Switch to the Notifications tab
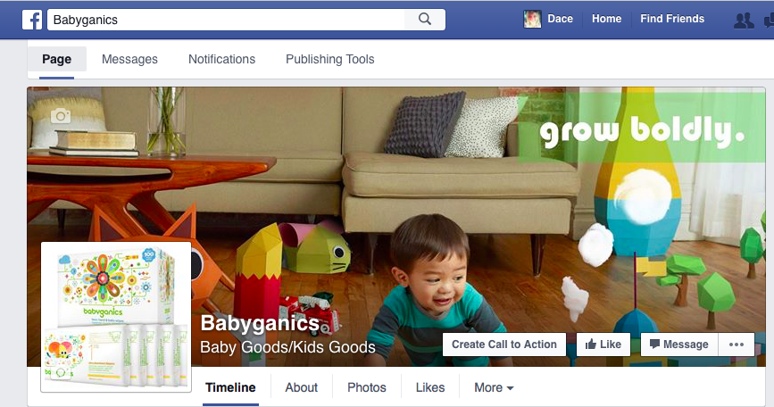This screenshot has height=407, width=774. tap(221, 59)
